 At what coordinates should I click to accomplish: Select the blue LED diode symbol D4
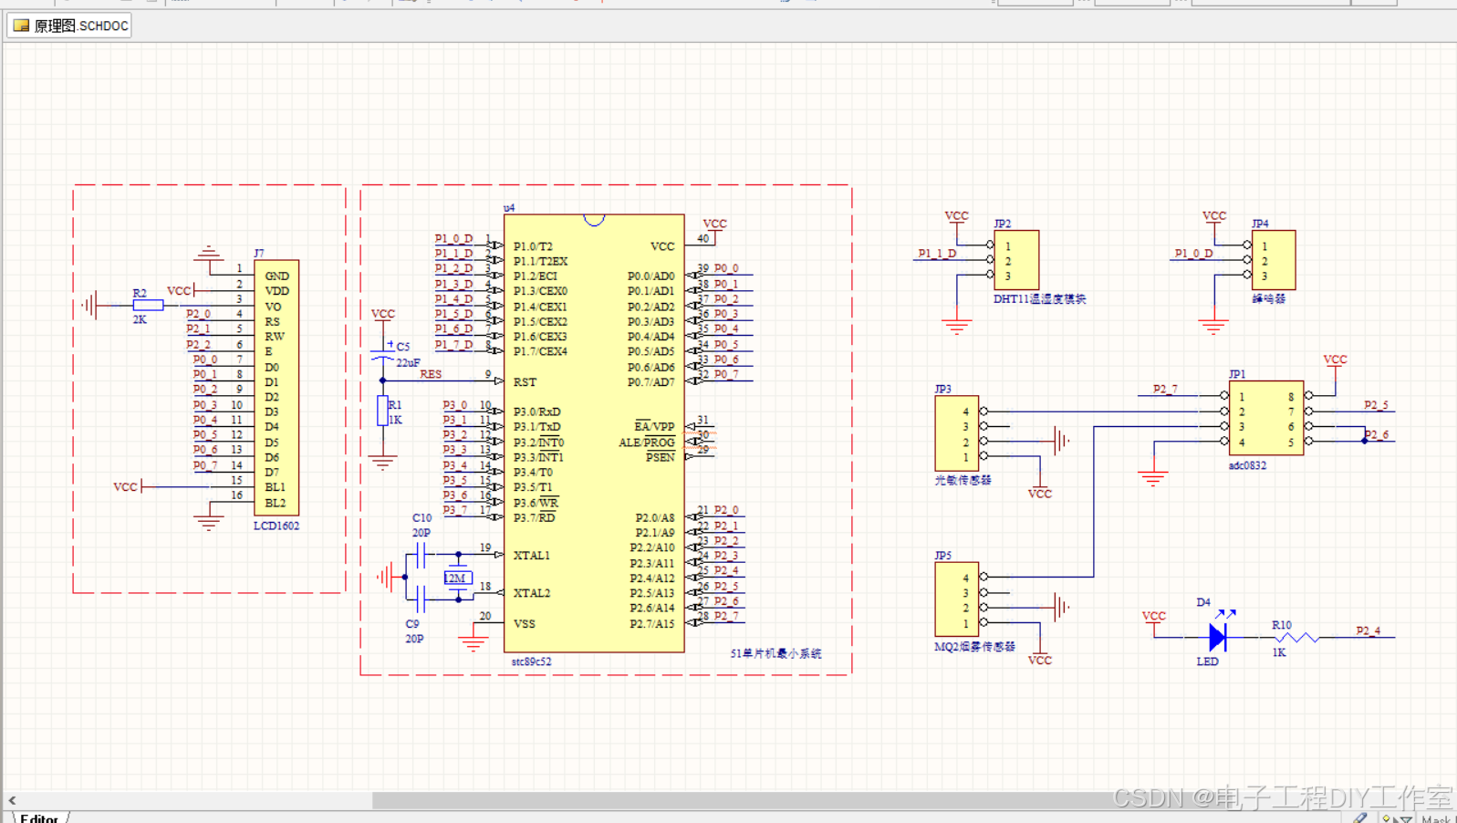[1217, 636]
